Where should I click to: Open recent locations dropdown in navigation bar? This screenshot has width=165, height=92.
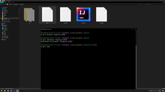point(5,4)
